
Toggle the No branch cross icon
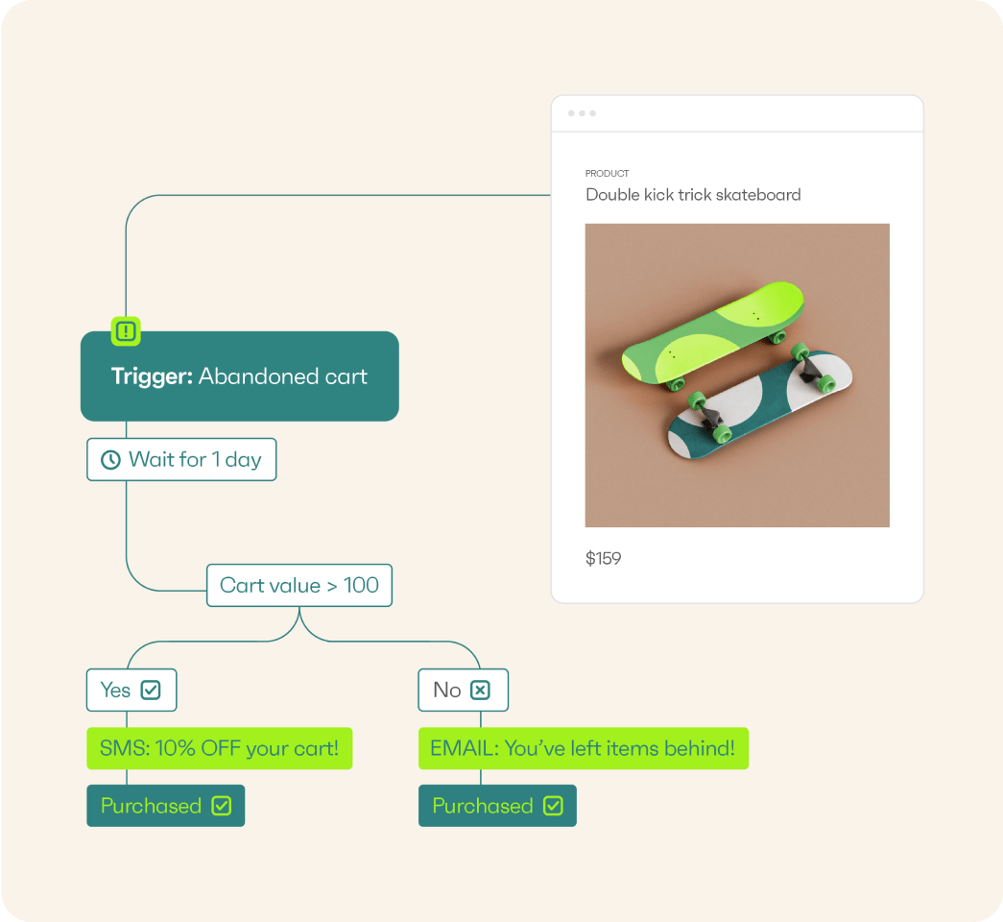point(481,691)
